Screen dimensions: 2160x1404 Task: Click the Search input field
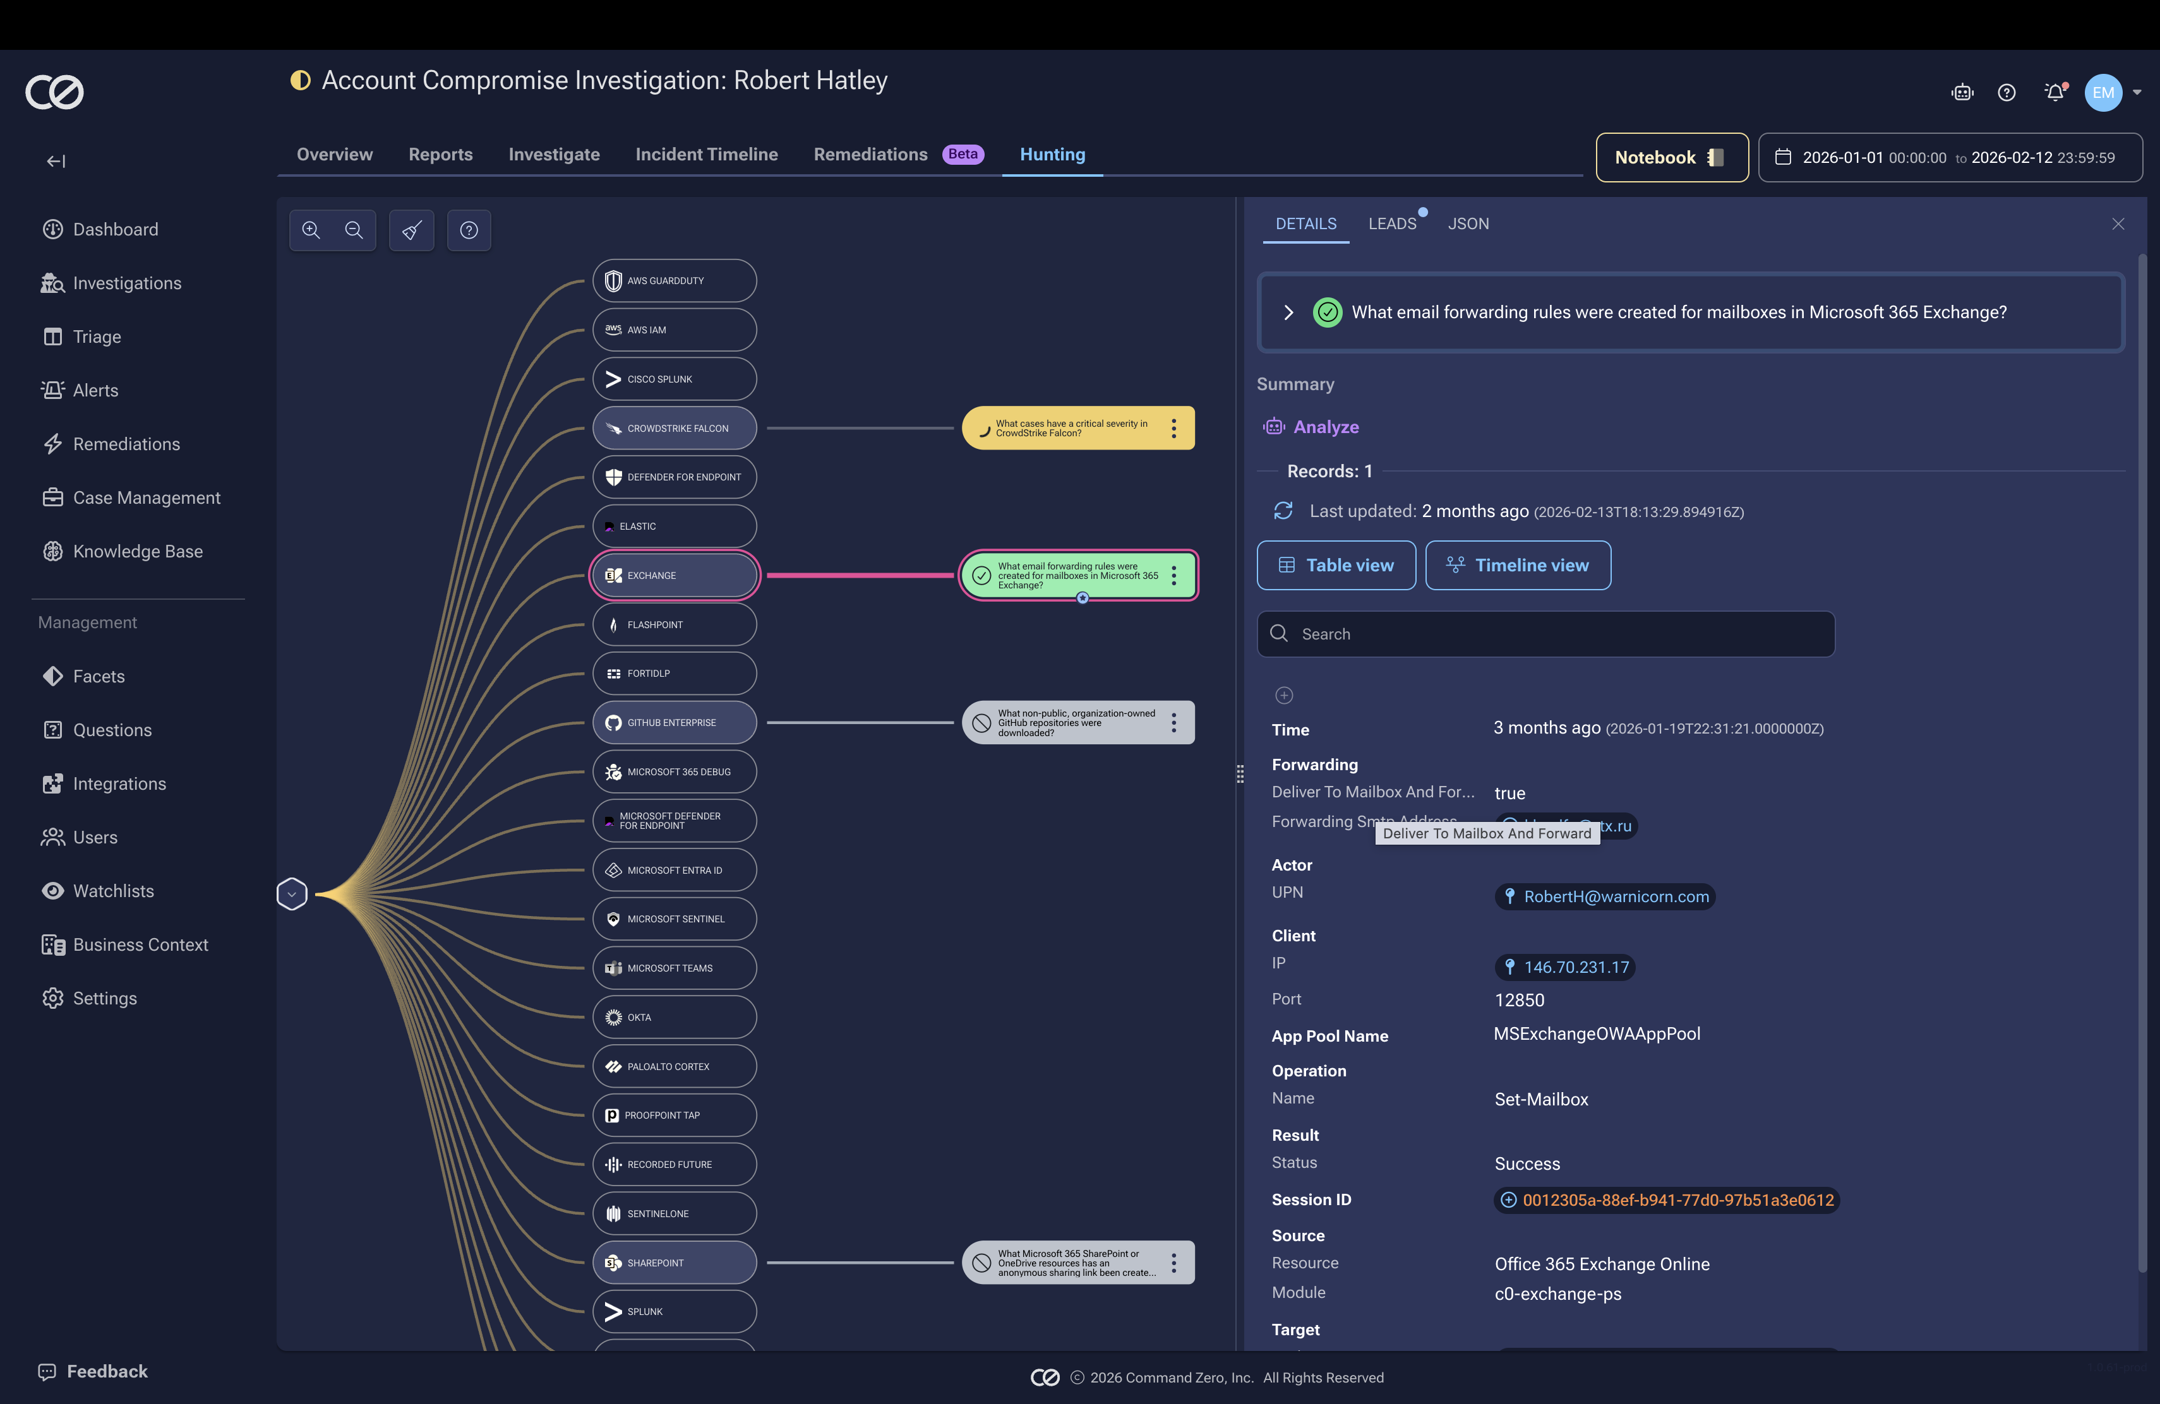pos(1545,634)
